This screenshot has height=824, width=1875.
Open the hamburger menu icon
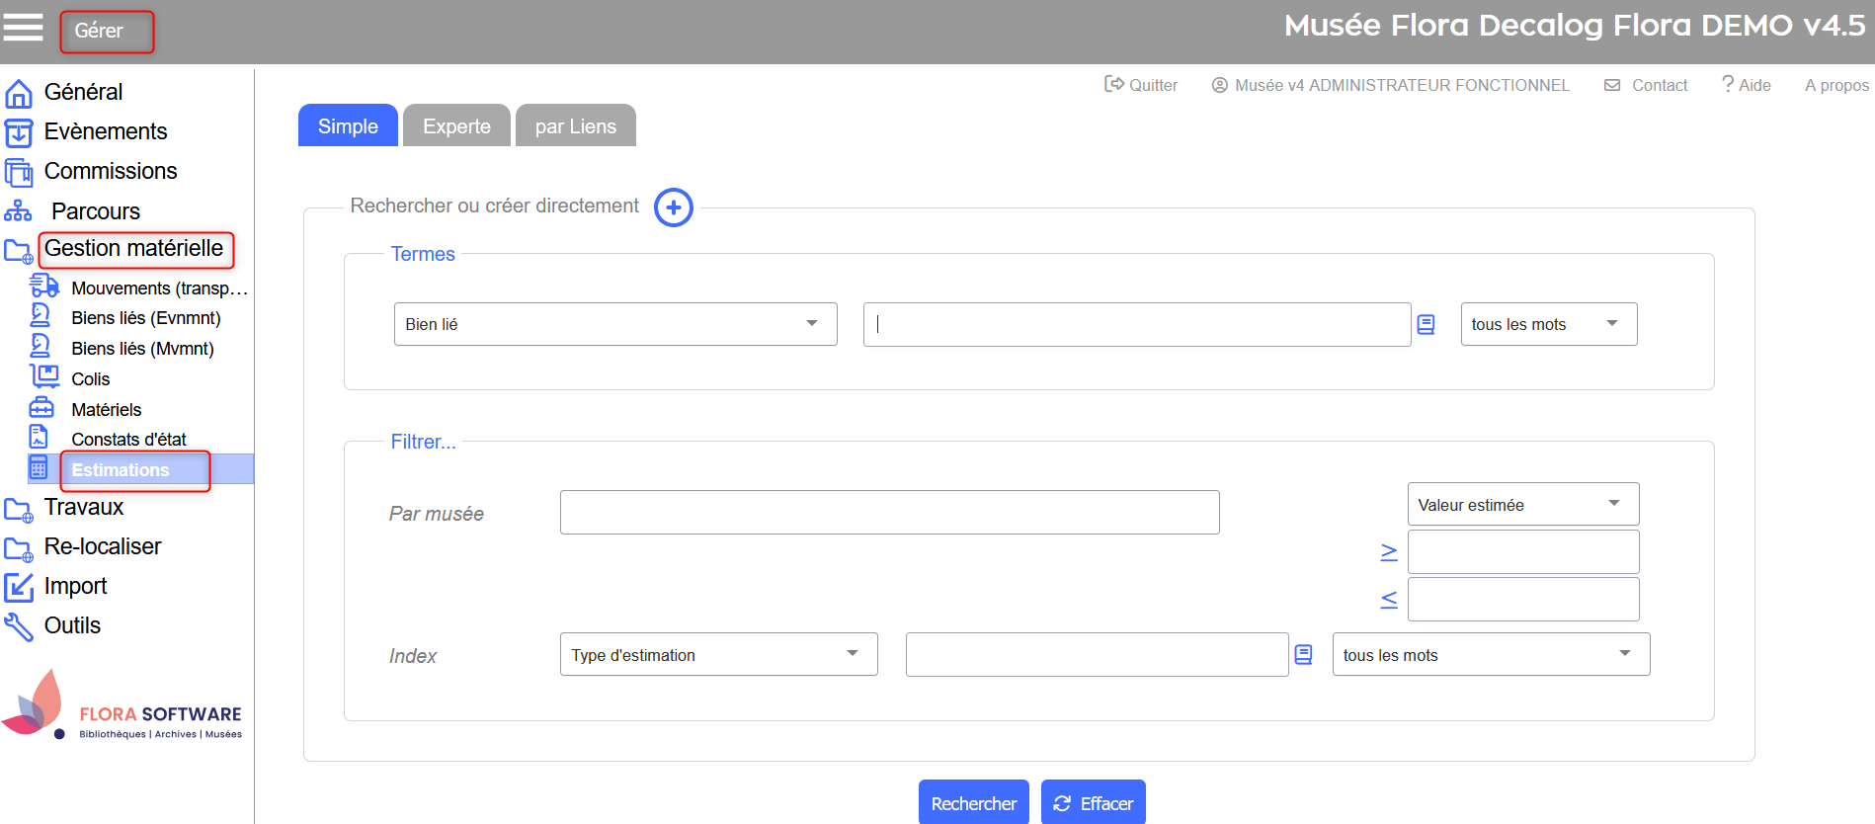click(23, 28)
